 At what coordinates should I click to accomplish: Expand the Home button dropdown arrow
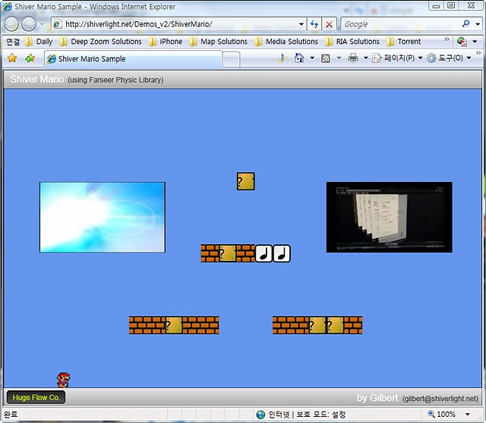pyautogui.click(x=312, y=58)
